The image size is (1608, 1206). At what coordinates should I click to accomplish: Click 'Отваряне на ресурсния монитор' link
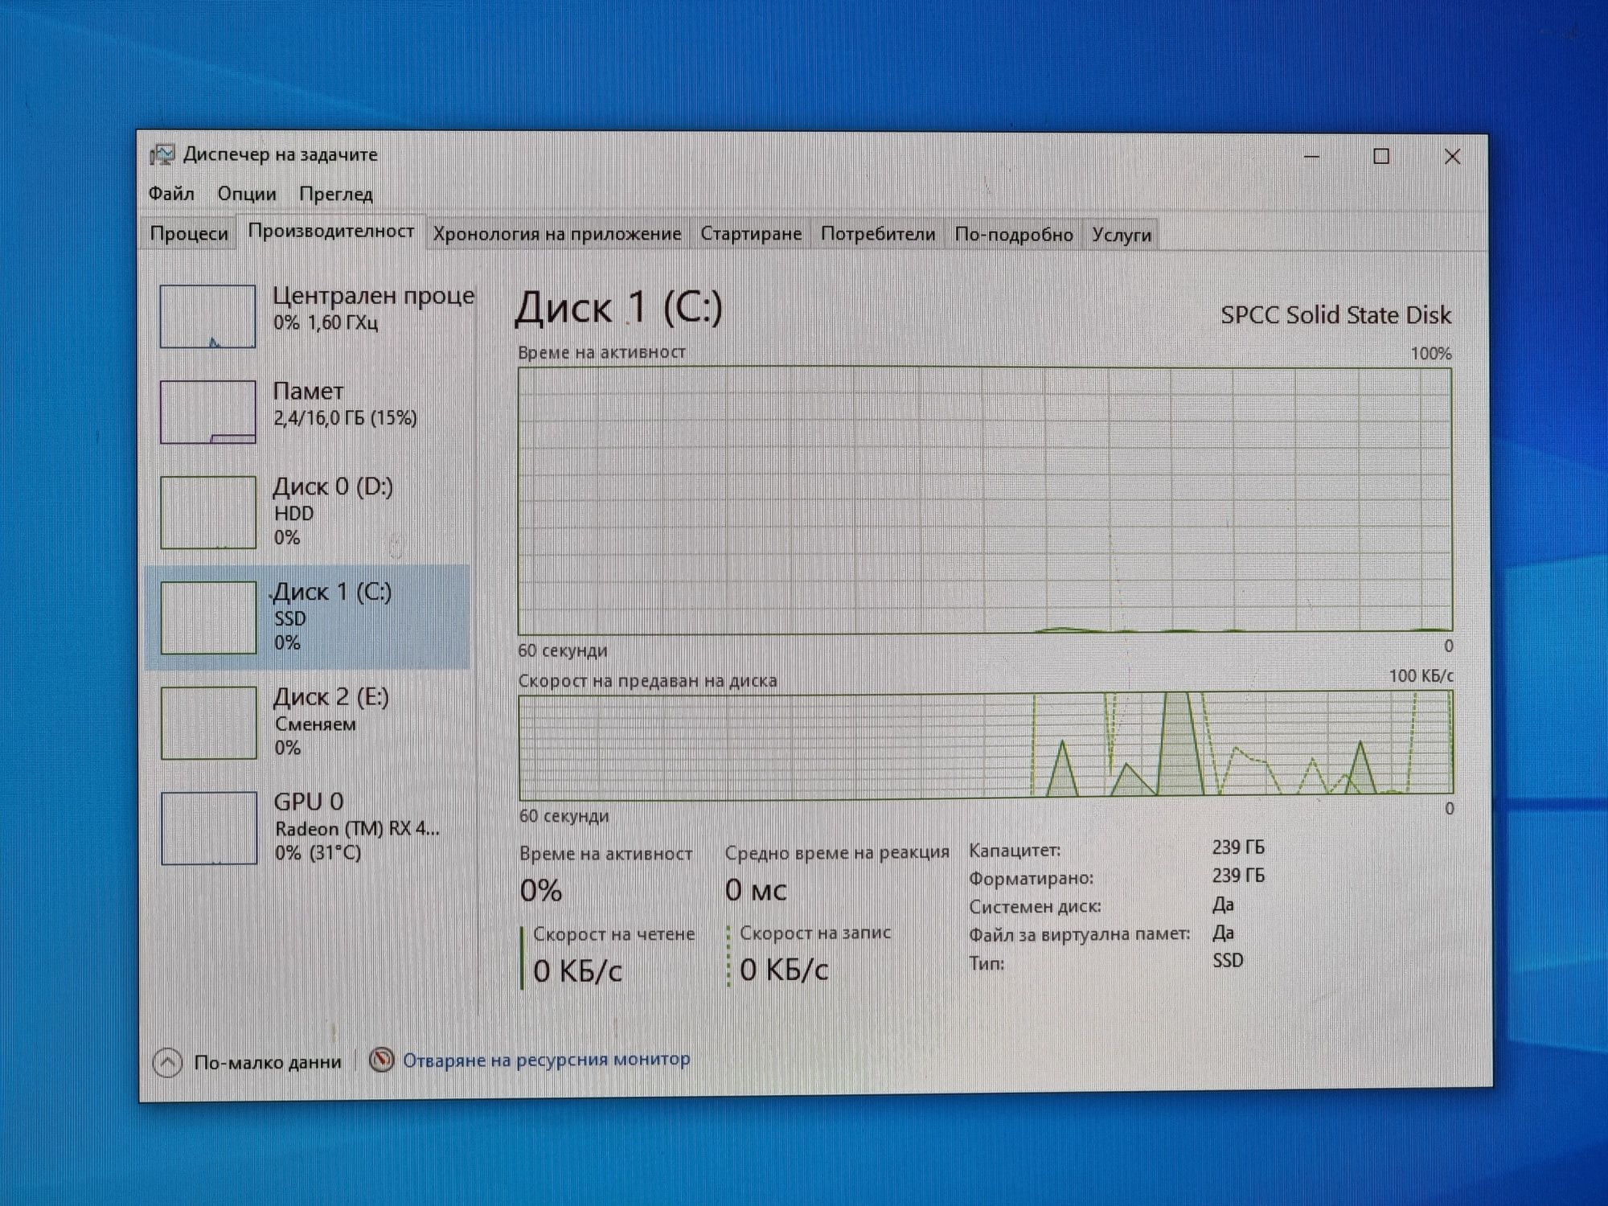546,1060
